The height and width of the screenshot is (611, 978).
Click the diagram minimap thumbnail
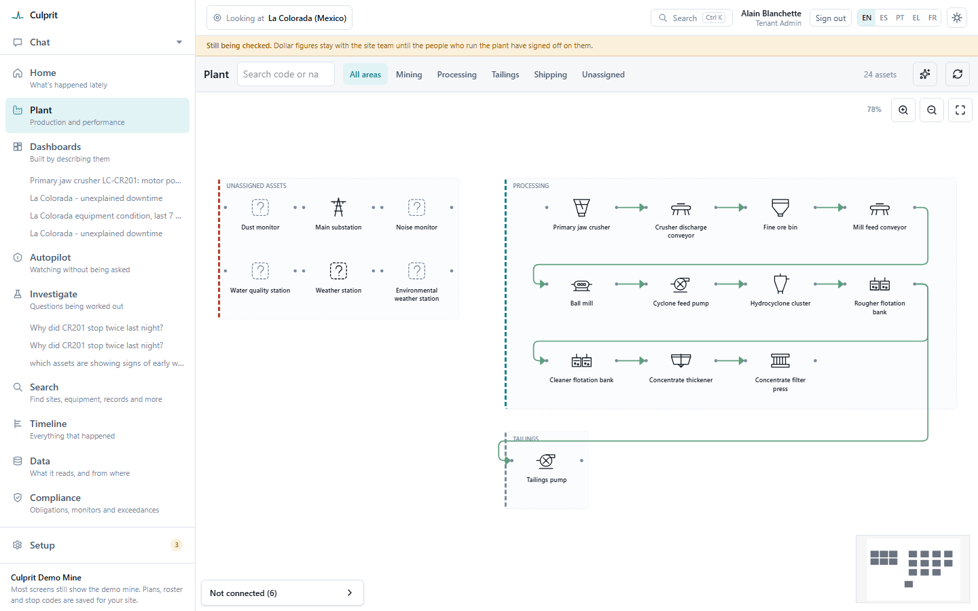coord(913,569)
